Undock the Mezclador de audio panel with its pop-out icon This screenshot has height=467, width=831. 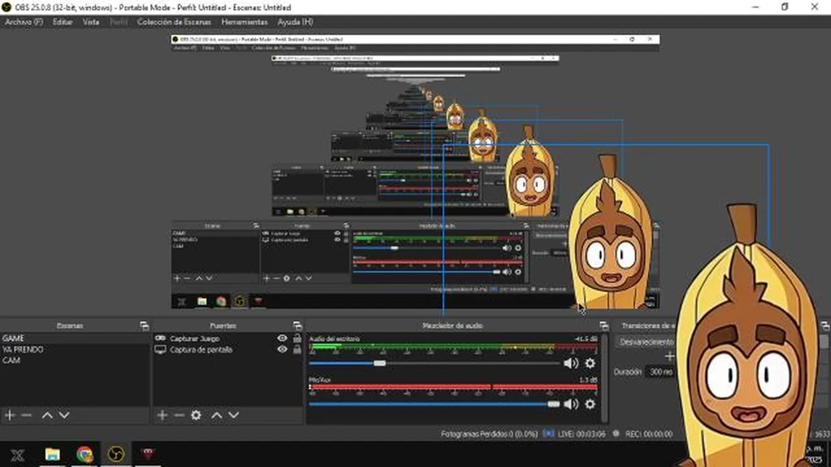point(604,326)
